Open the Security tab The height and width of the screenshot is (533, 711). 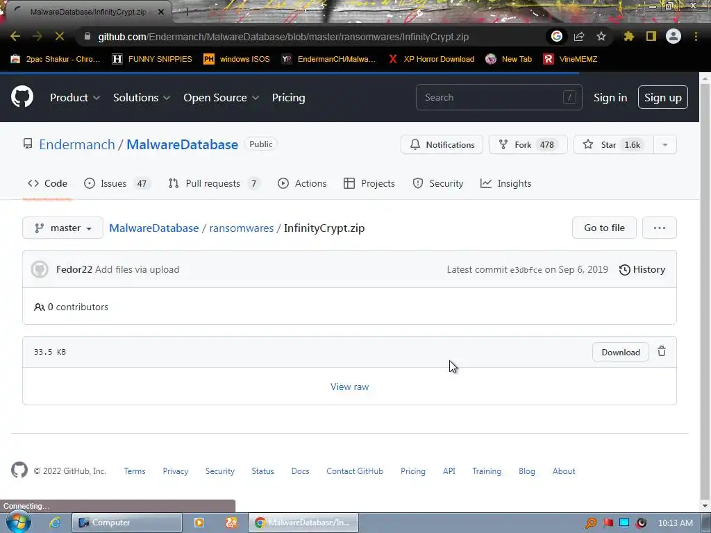[x=438, y=183]
